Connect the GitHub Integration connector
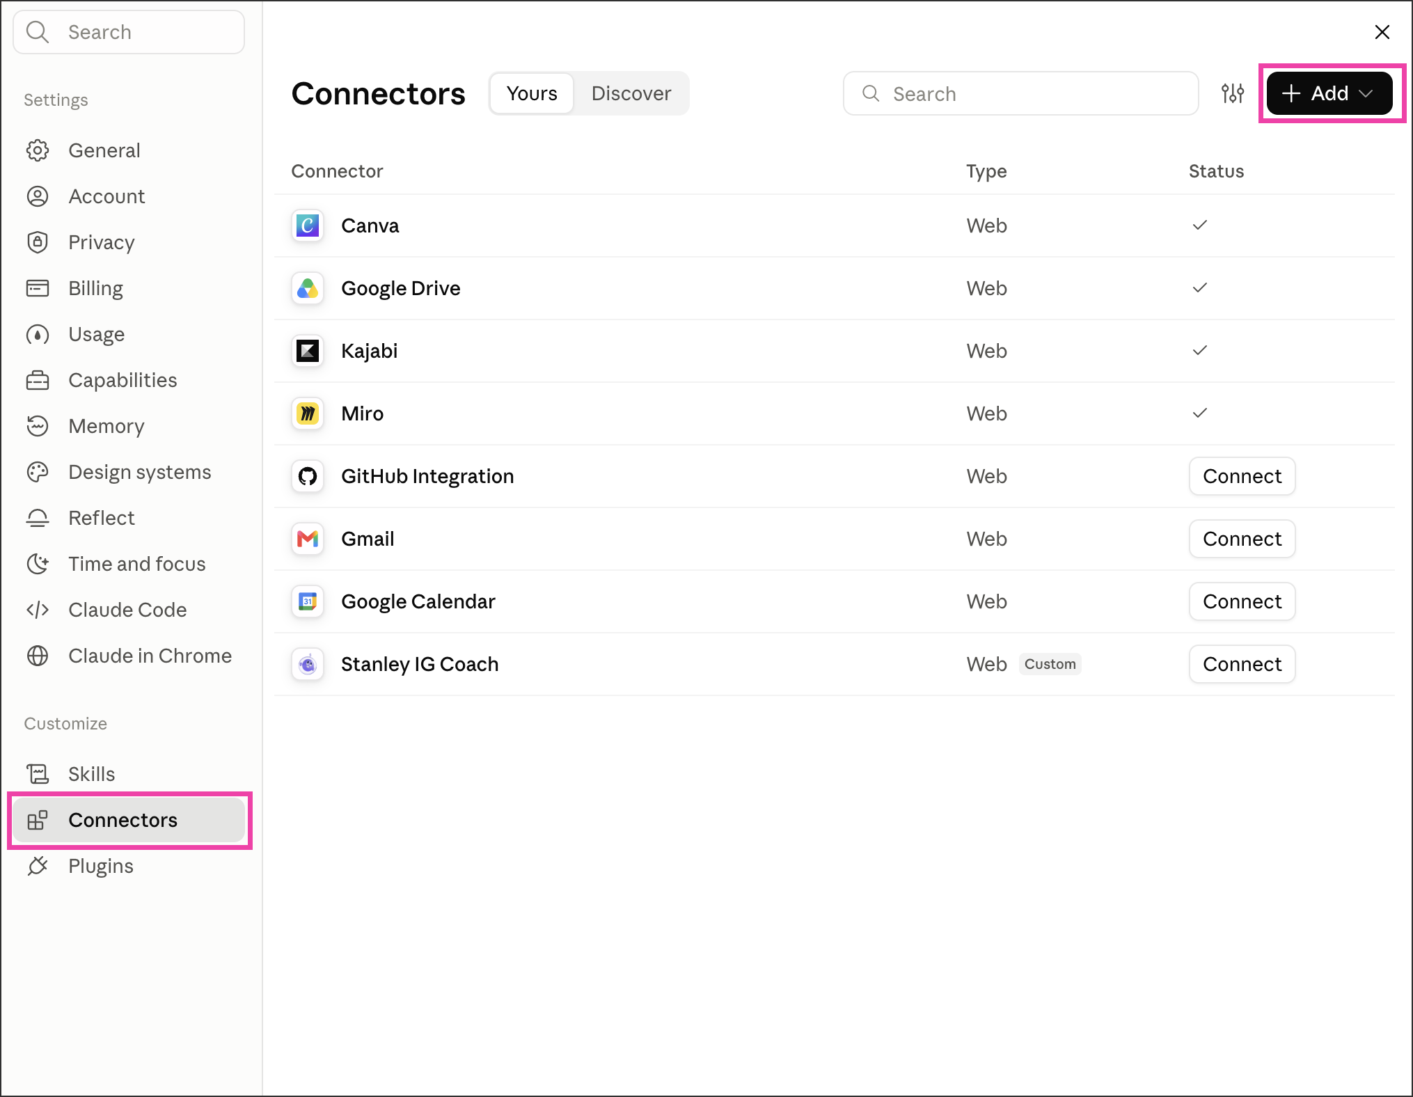The height and width of the screenshot is (1097, 1413). [x=1242, y=476]
